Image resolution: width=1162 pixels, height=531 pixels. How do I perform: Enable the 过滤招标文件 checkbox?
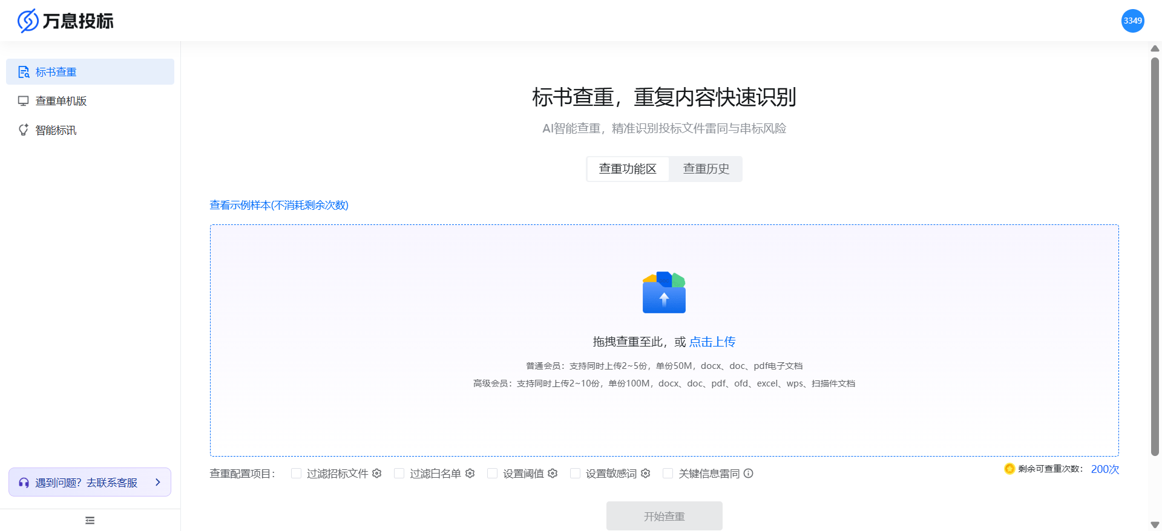pos(296,473)
